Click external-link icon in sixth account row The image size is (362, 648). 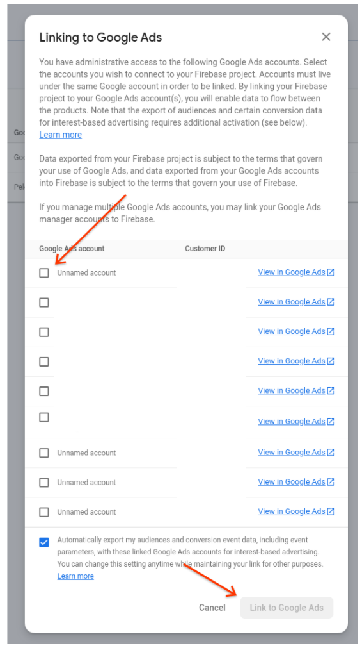331,422
